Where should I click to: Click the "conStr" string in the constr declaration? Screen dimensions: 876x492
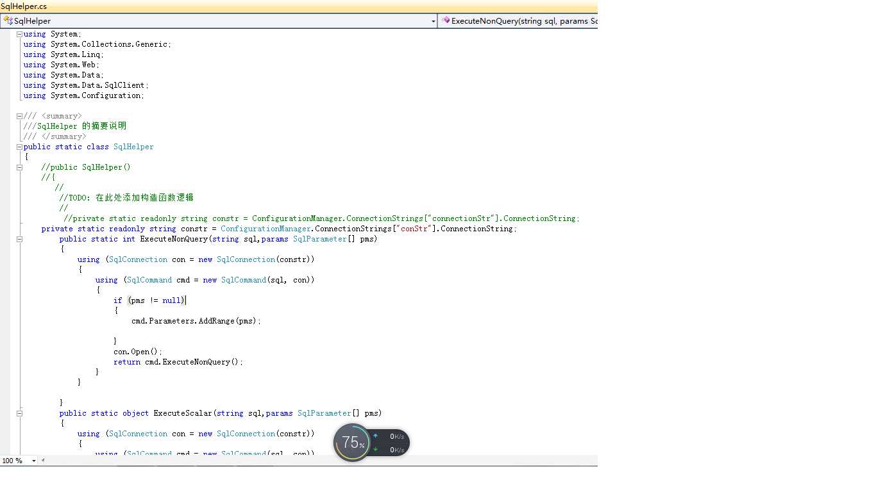(x=415, y=229)
